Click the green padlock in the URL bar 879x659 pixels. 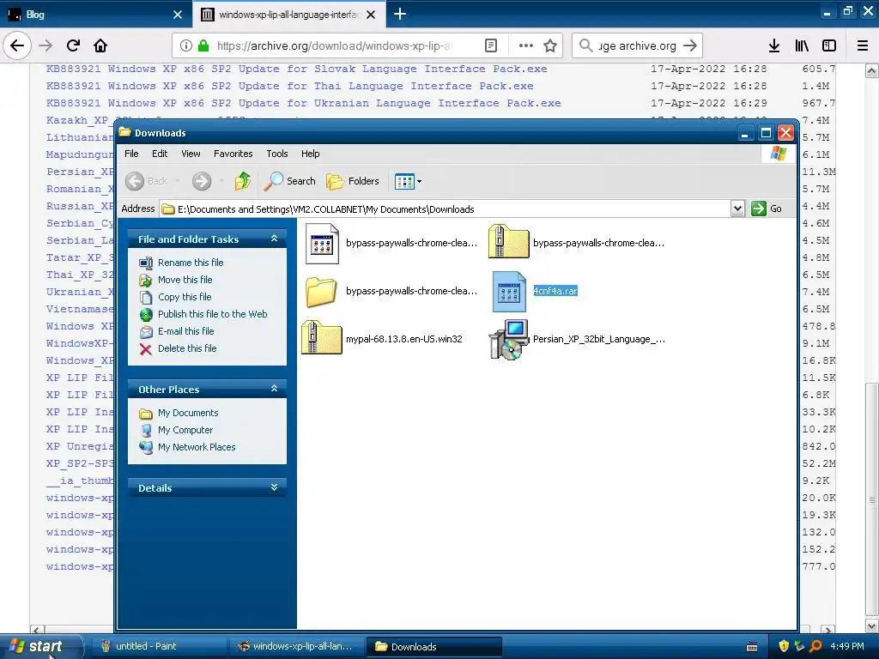pos(203,45)
